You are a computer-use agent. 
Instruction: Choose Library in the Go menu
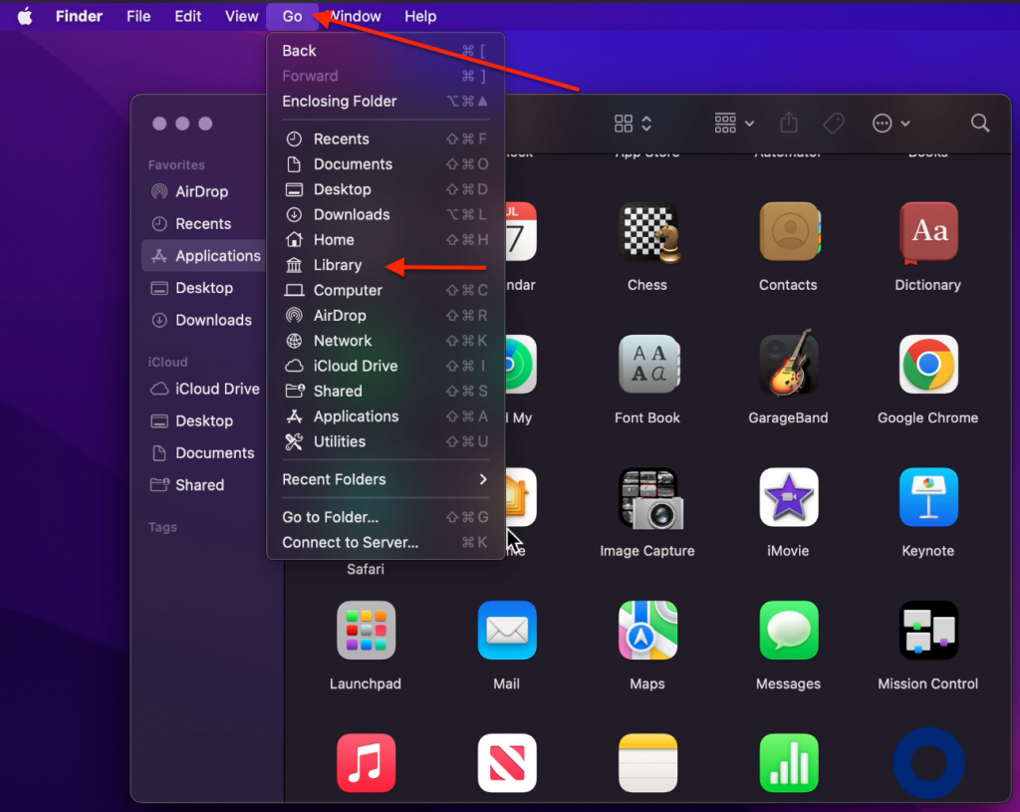[385, 265]
